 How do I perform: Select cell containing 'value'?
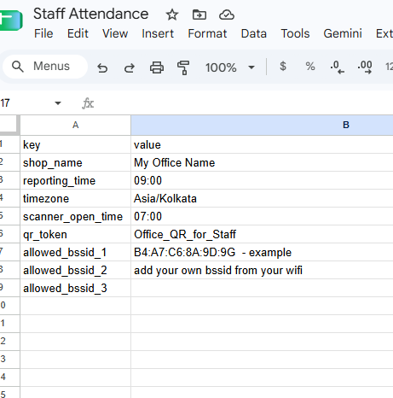coord(262,144)
